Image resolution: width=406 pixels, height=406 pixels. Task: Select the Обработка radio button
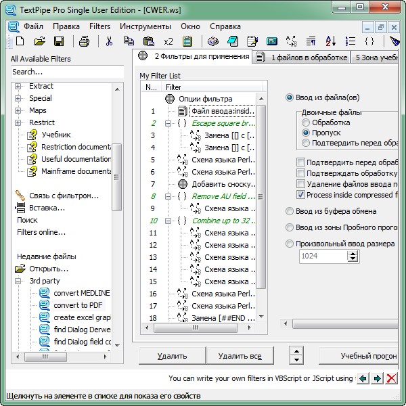coord(307,122)
